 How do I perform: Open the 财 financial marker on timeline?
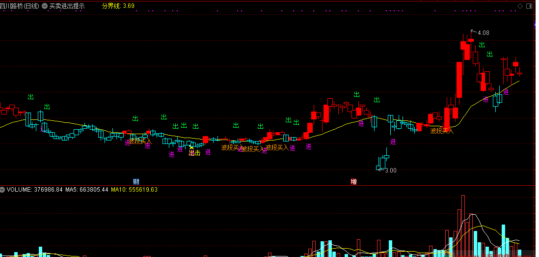tap(136, 181)
